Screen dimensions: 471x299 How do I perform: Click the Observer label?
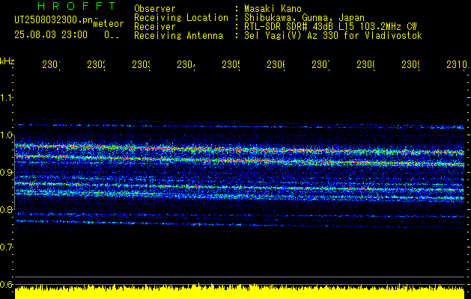[155, 8]
